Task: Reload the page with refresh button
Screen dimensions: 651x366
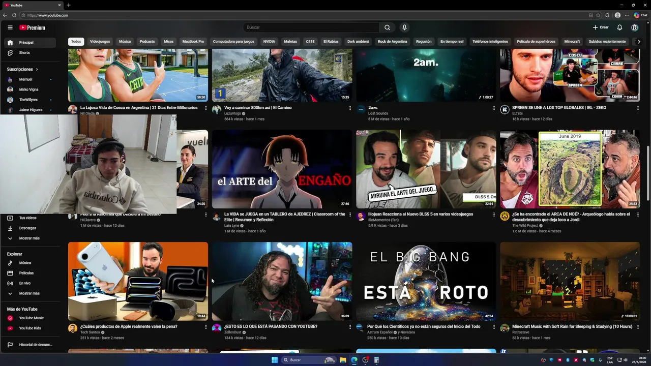Action: [x=14, y=15]
